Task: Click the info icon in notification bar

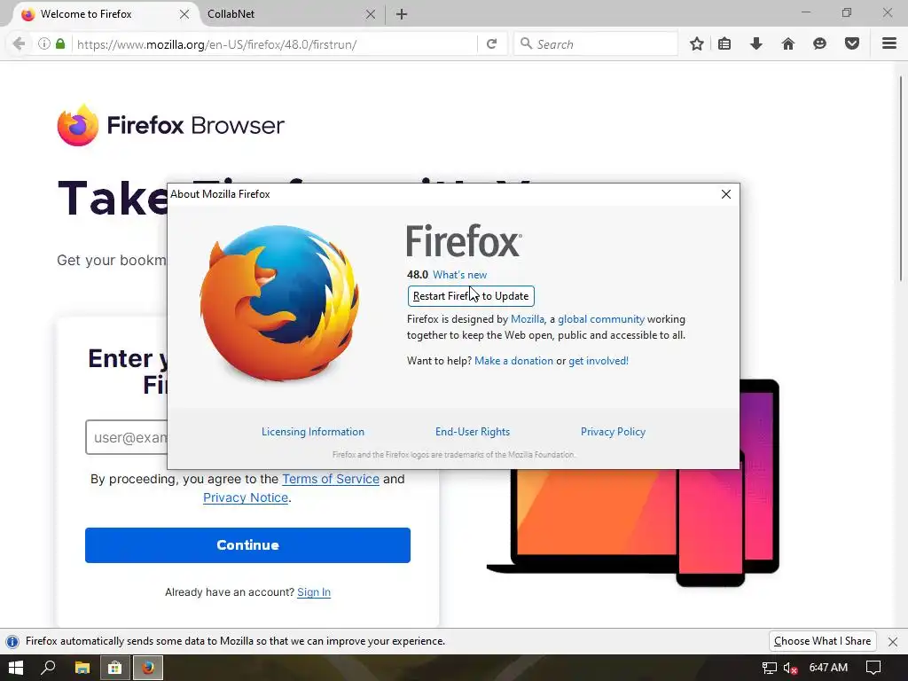Action: 12,642
